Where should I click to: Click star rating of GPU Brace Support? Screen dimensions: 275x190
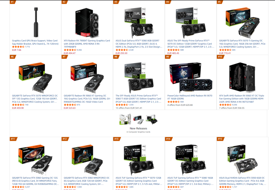18,47
